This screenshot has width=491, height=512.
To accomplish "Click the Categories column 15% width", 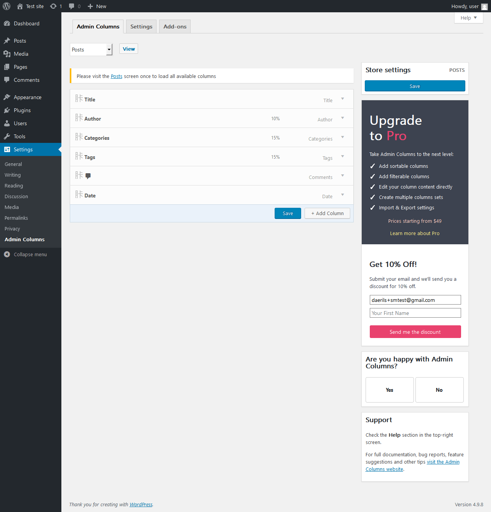I will (275, 138).
